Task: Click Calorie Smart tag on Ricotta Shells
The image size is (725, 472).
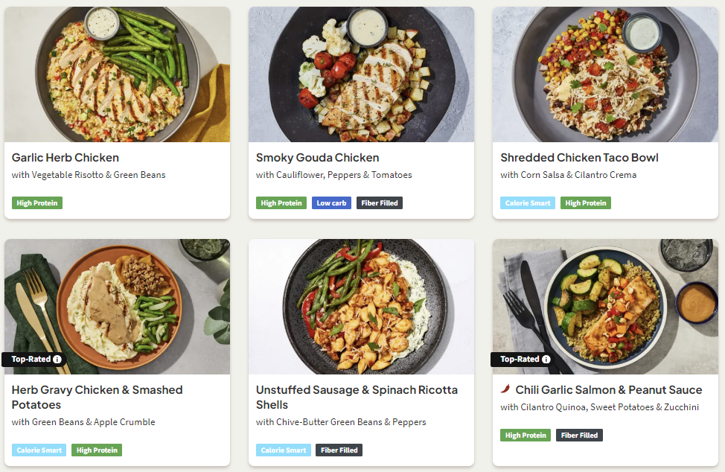Action: (x=283, y=450)
